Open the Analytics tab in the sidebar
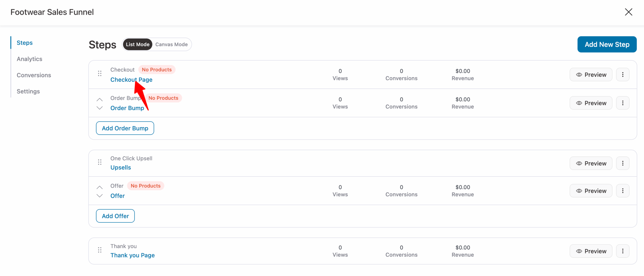The height and width of the screenshot is (276, 644). pos(29,59)
